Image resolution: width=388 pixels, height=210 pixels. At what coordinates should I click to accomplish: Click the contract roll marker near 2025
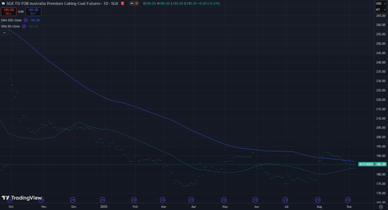pos(103,200)
